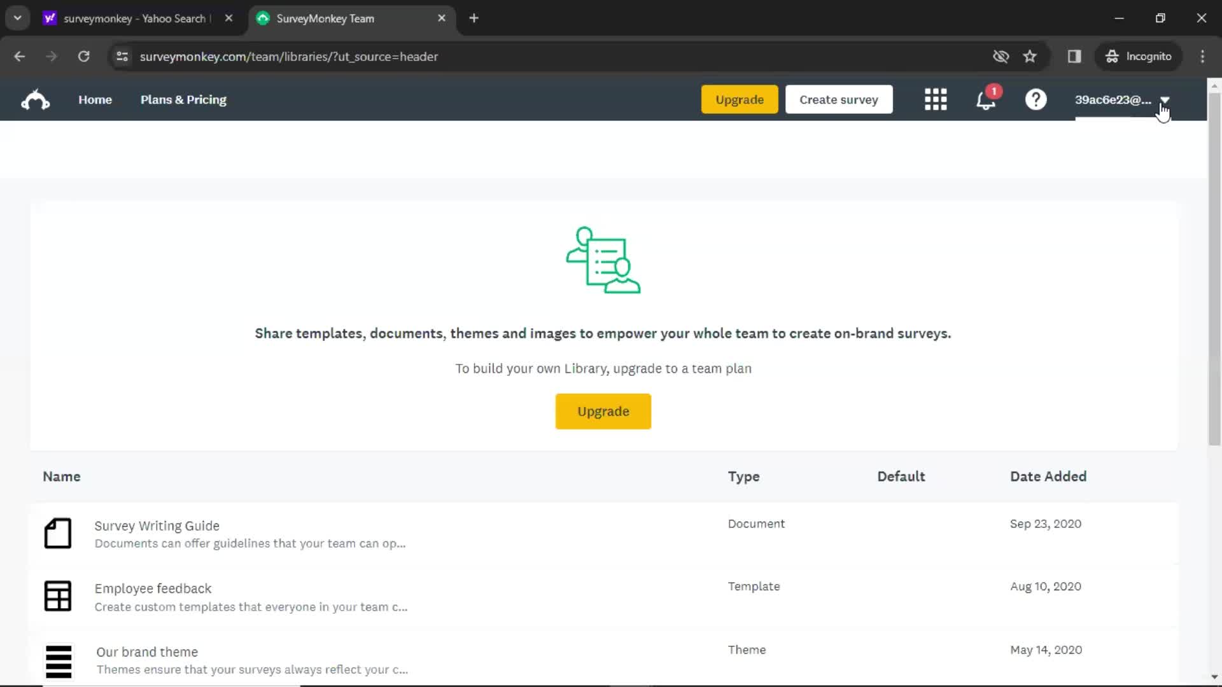Click the Incognito profile indicator

tap(1139, 57)
